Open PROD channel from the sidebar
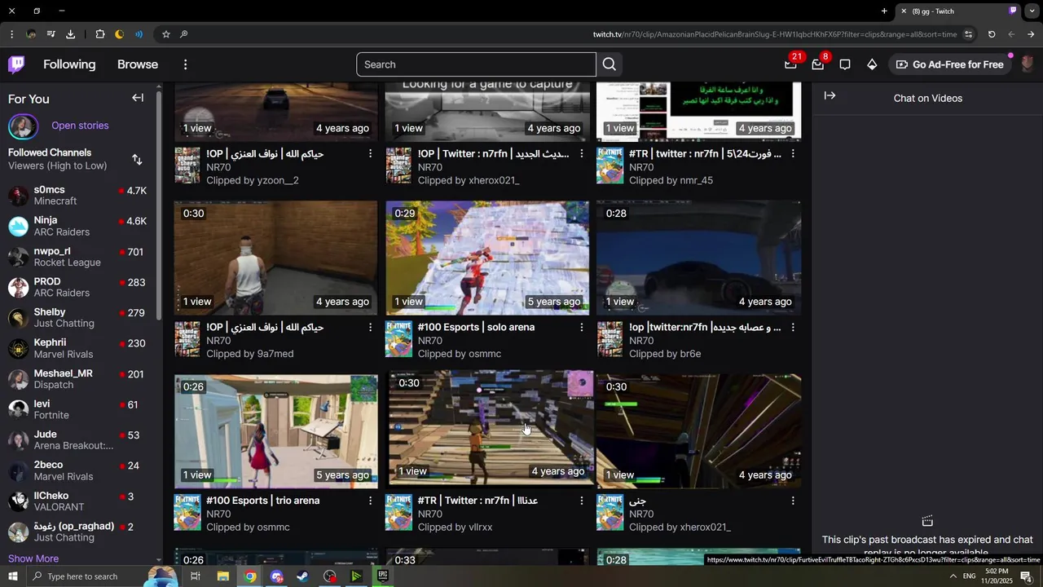This screenshot has width=1043, height=587. coord(77,287)
